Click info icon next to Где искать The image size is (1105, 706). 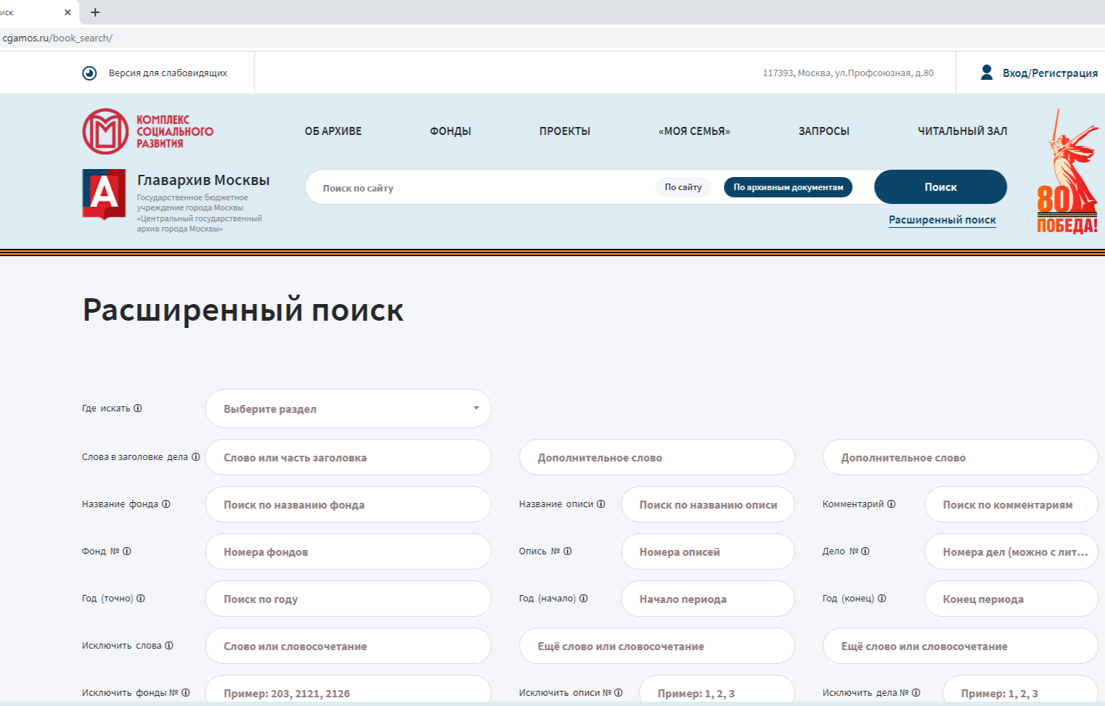138,409
